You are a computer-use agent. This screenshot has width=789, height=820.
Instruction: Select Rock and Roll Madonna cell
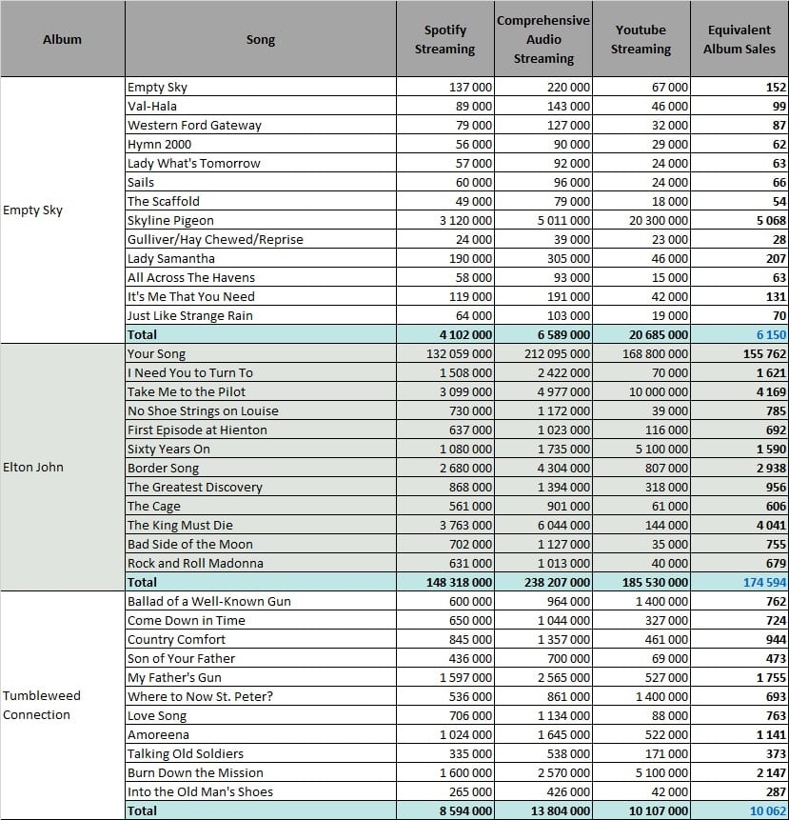tap(260, 563)
